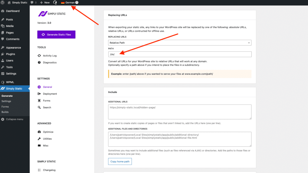The image size is (308, 173).
Task: Select the General settings link
Action: click(48, 87)
